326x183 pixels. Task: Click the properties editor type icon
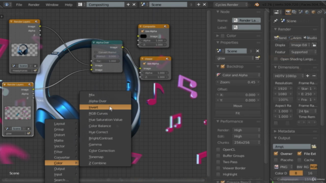point(276,12)
